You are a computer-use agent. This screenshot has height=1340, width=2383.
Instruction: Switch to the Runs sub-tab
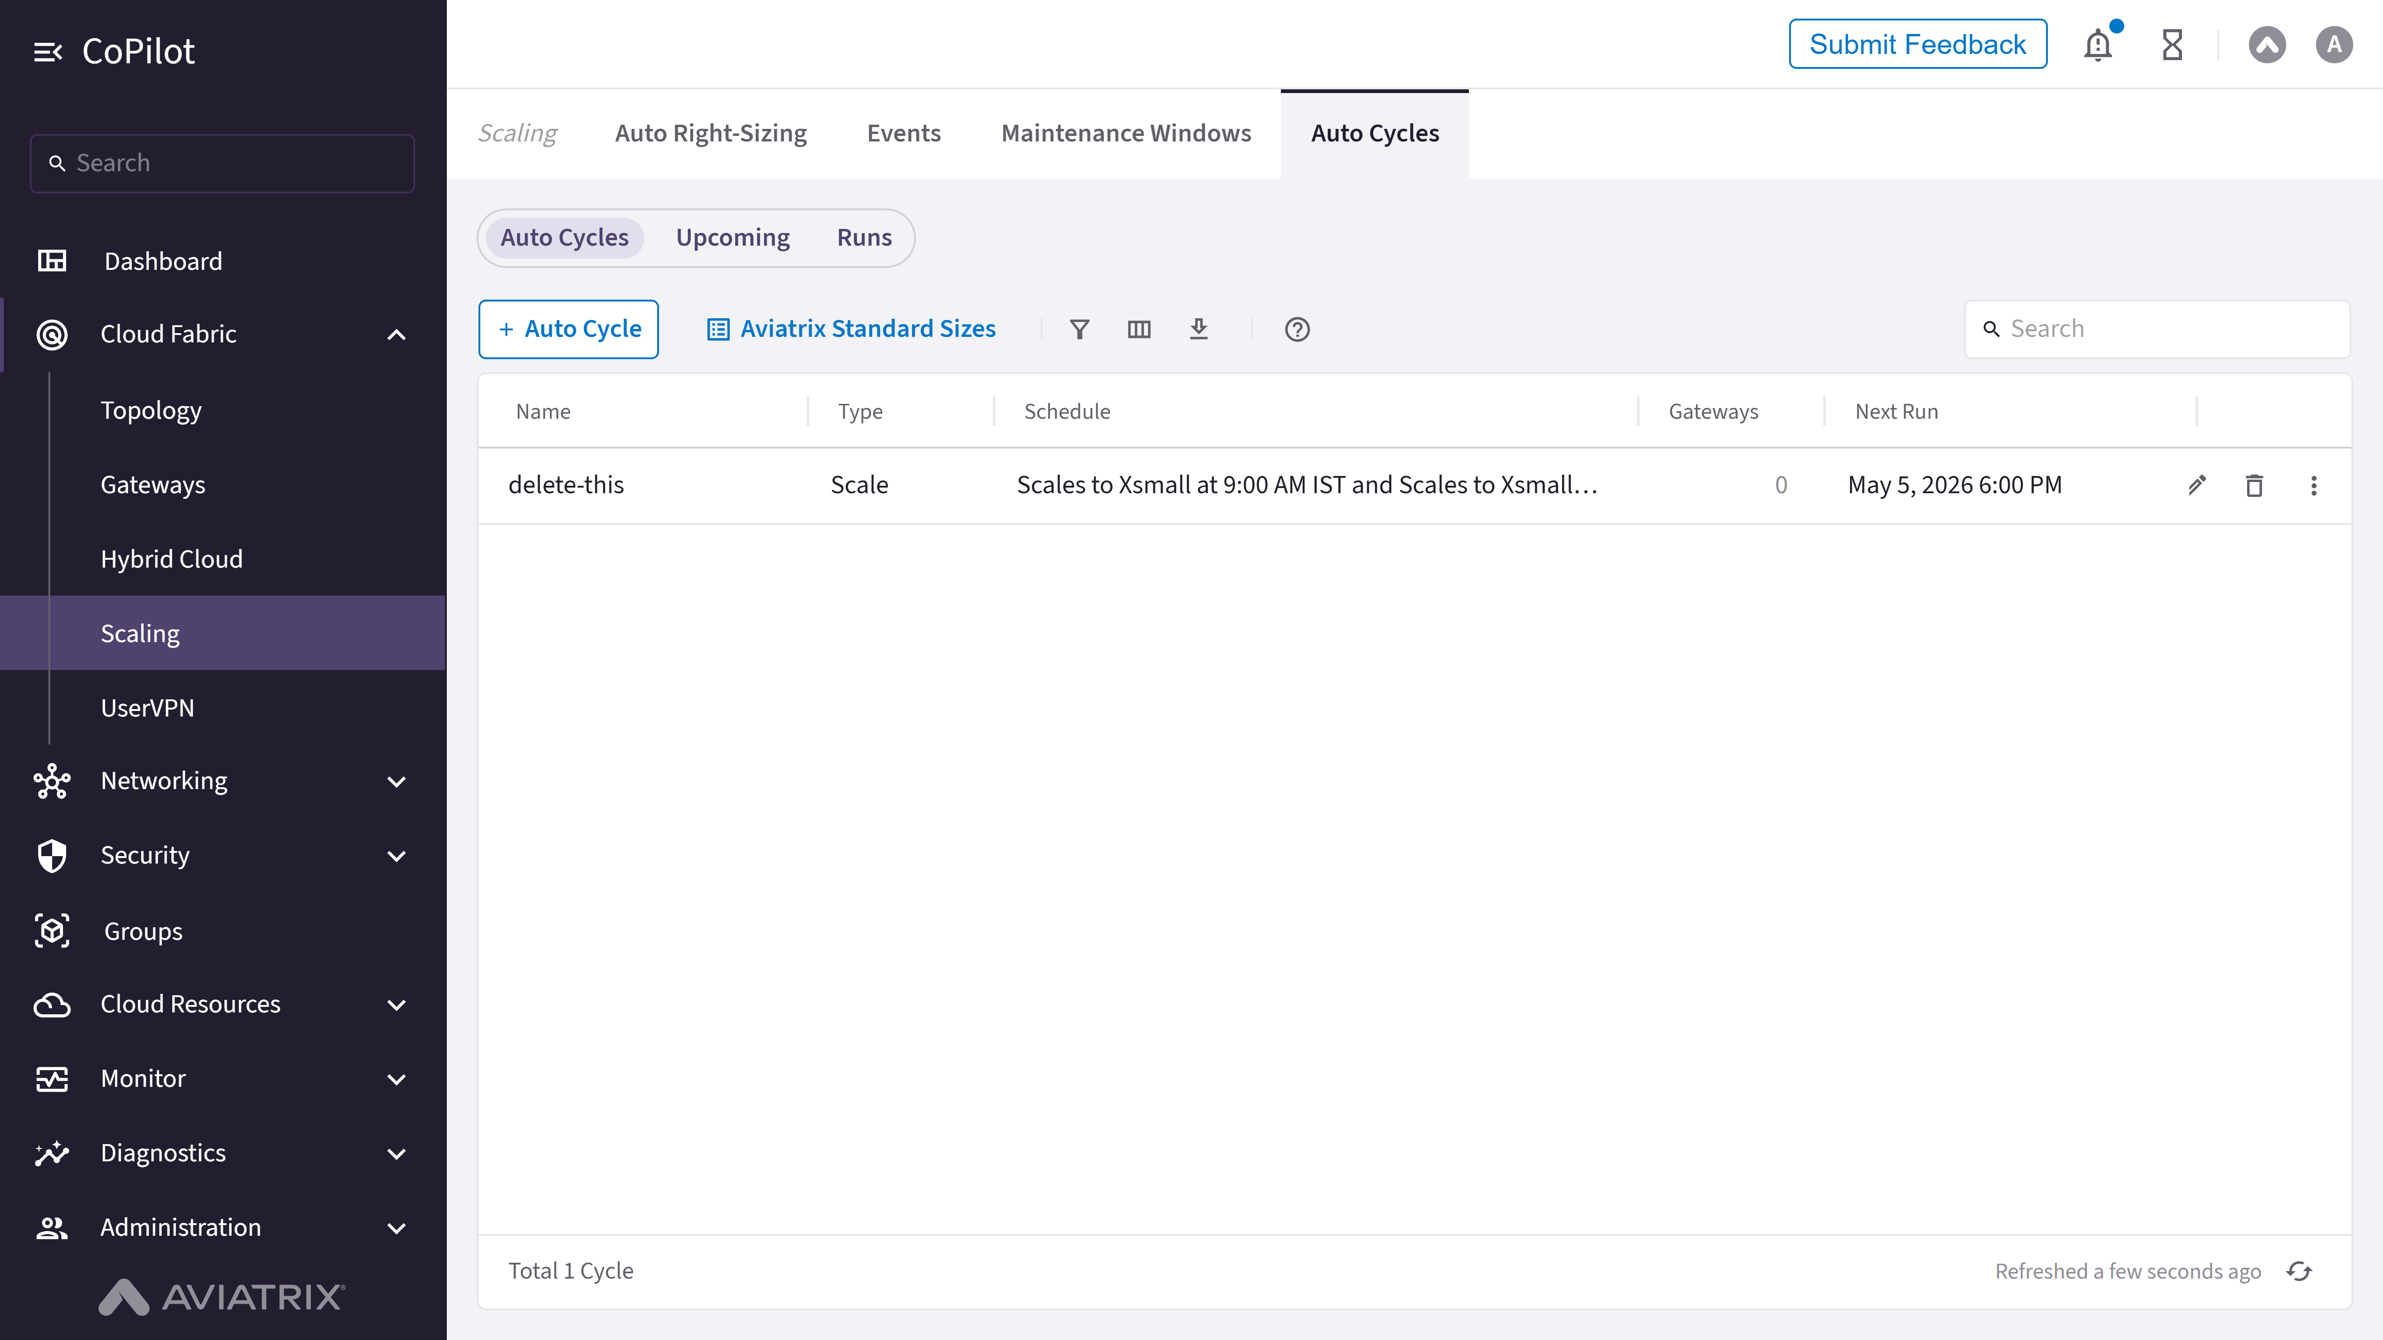[864, 238]
